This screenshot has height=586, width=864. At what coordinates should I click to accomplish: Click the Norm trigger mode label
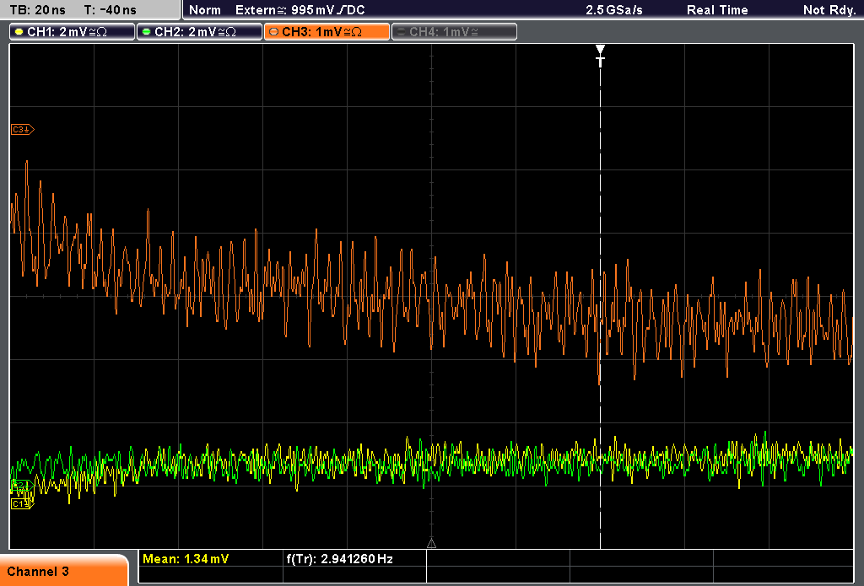204,10
